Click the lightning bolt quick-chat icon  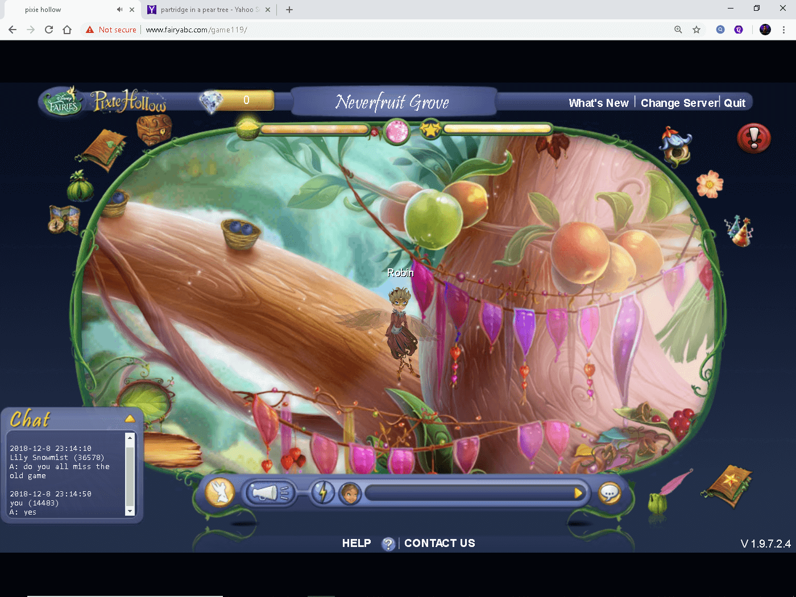point(323,492)
